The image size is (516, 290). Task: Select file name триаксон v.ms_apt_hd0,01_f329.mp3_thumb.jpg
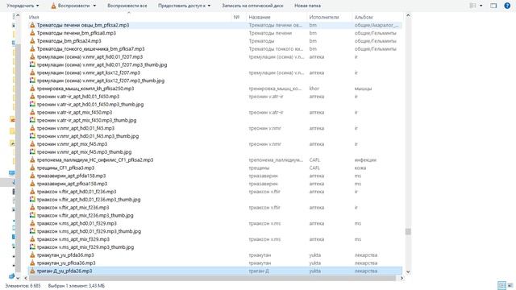(x=89, y=231)
